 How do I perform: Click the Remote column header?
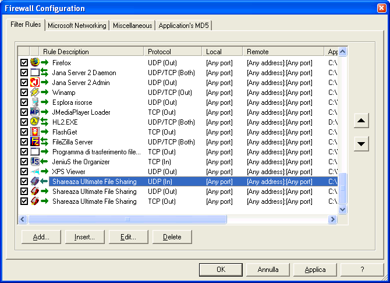(x=283, y=51)
